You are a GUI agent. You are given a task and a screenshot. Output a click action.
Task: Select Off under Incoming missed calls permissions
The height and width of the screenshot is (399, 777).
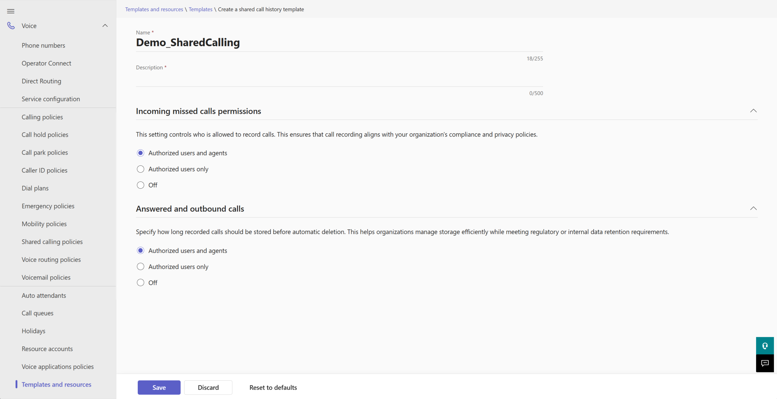click(x=141, y=185)
